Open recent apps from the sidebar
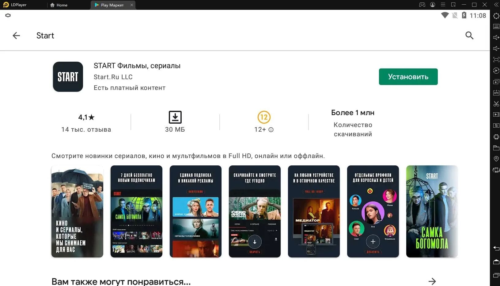The width and height of the screenshot is (500, 286). [x=496, y=275]
